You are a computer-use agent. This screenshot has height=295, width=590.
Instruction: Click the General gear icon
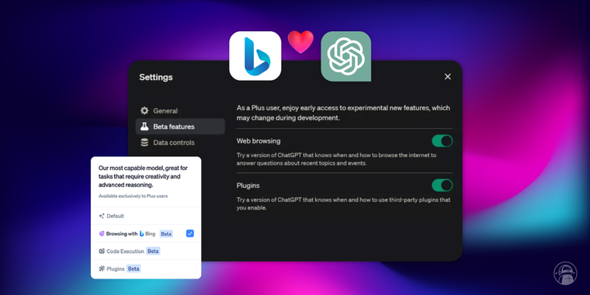click(144, 110)
